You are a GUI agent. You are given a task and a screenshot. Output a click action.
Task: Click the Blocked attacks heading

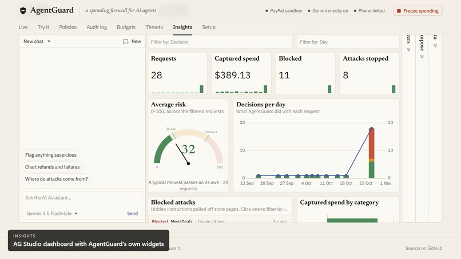(x=173, y=202)
